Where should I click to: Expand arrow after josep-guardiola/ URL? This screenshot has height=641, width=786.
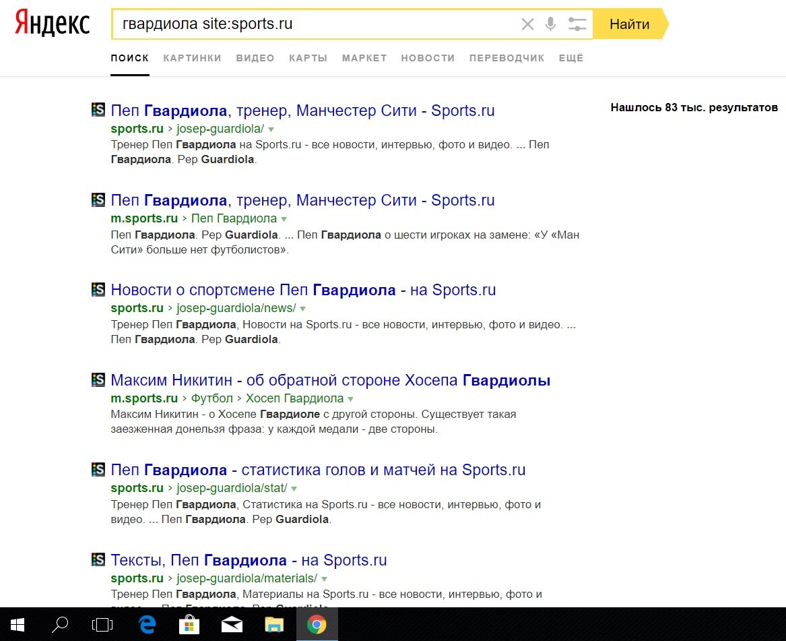(x=271, y=129)
